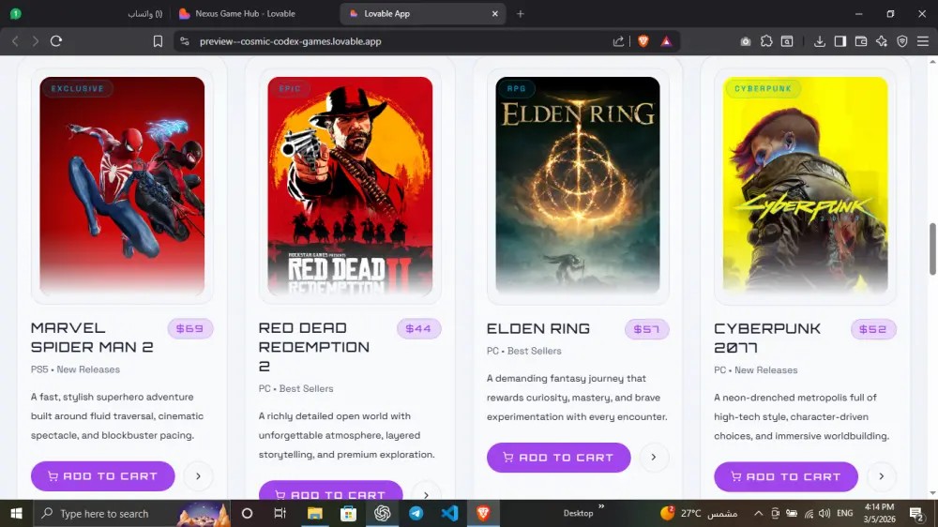Click Spider Man 2 cover image

click(x=122, y=186)
